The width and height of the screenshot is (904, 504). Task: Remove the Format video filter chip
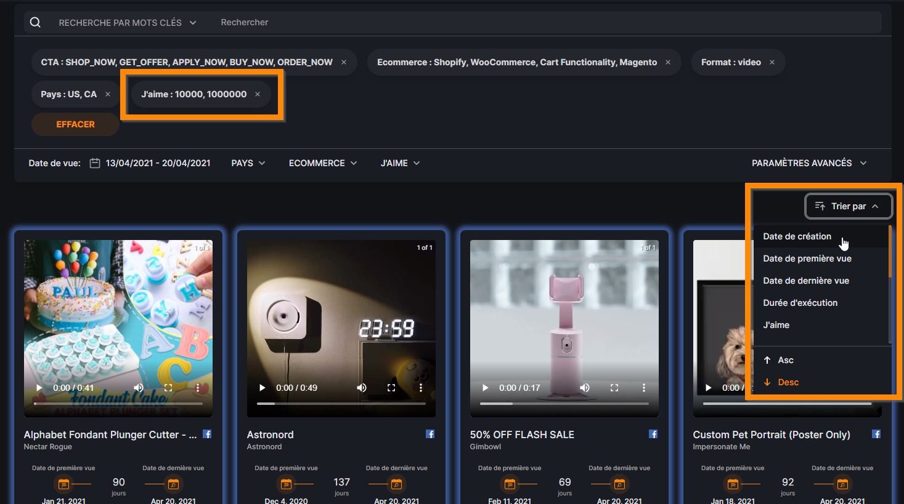click(x=772, y=62)
